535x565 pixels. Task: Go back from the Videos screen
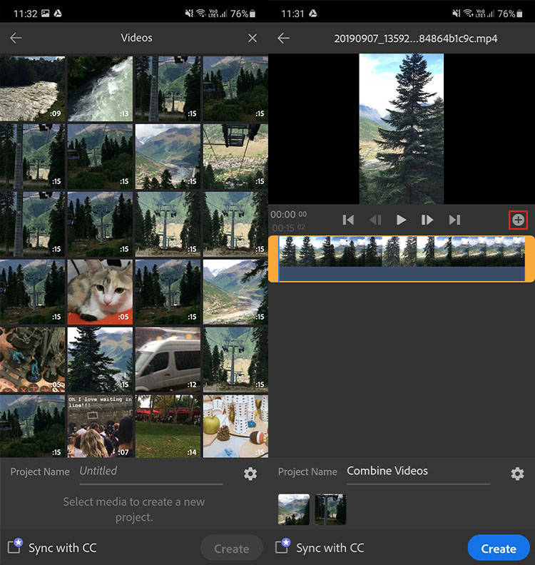click(16, 38)
